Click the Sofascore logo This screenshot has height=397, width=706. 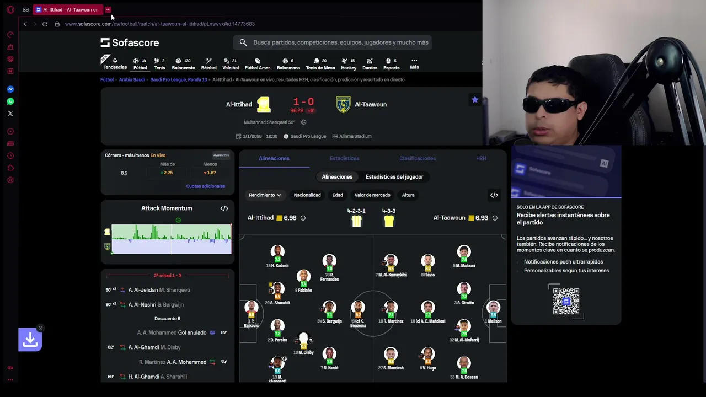(x=130, y=42)
